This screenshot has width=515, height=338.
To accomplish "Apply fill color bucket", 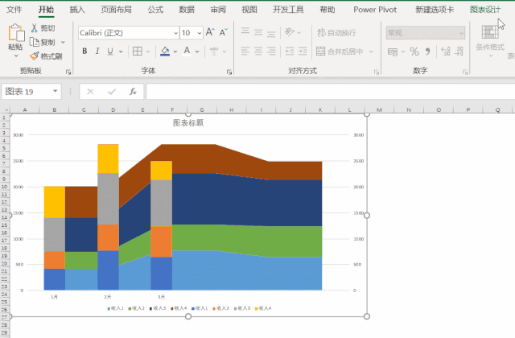I will (x=165, y=51).
